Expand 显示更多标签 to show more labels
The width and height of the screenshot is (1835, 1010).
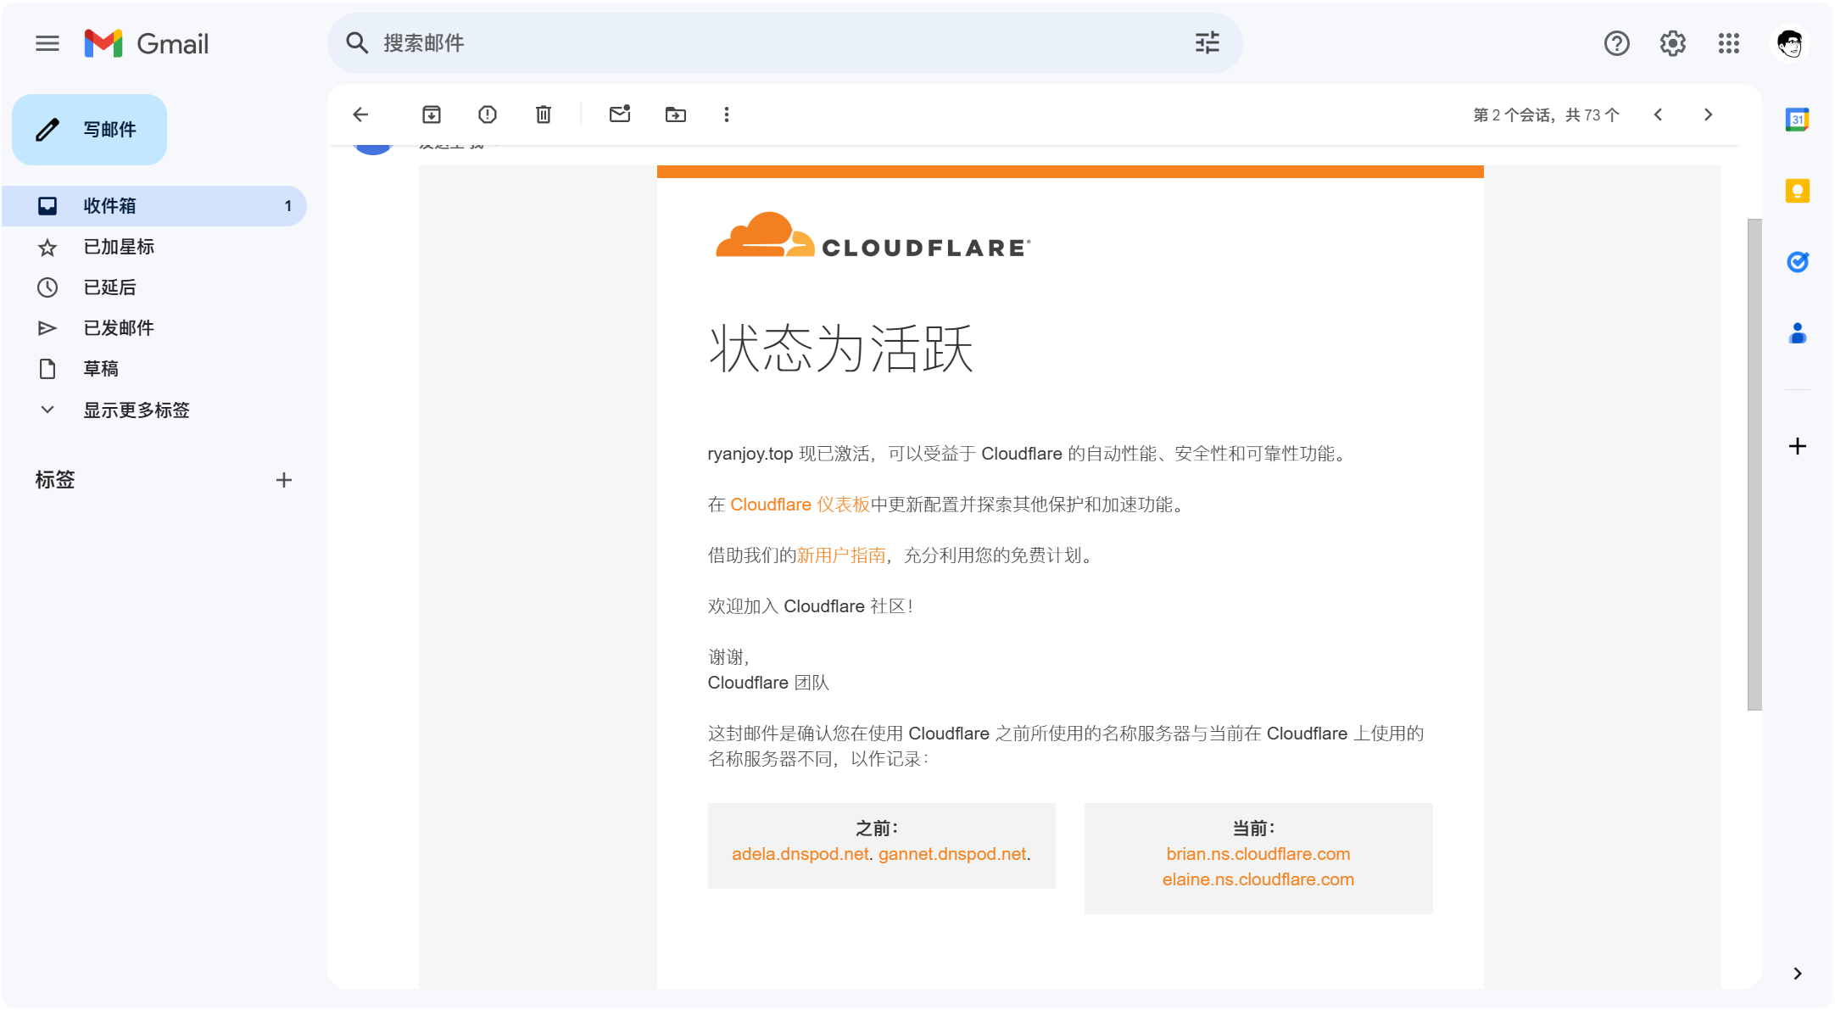coord(137,410)
